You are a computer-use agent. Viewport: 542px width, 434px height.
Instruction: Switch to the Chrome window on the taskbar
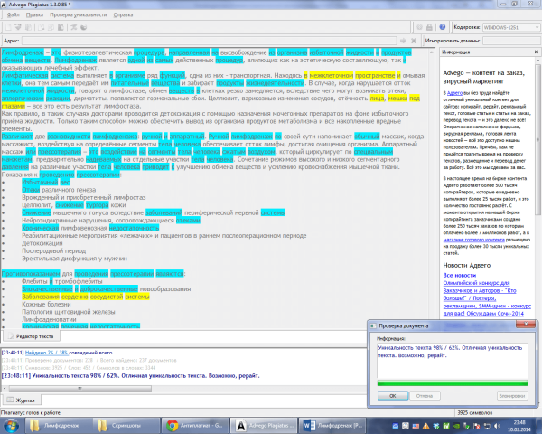pos(196,426)
